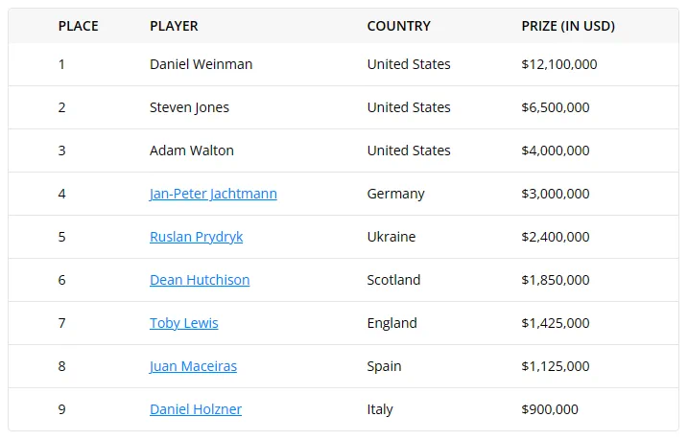This screenshot has width=688, height=440.
Task: Open Toby Lewis player link
Action: tap(183, 323)
